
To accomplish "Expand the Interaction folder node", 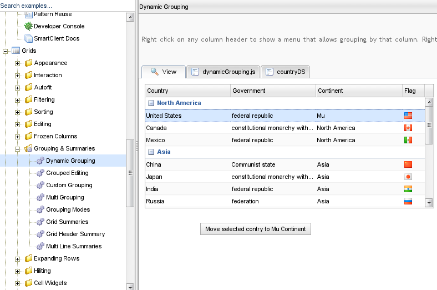I will click(17, 76).
